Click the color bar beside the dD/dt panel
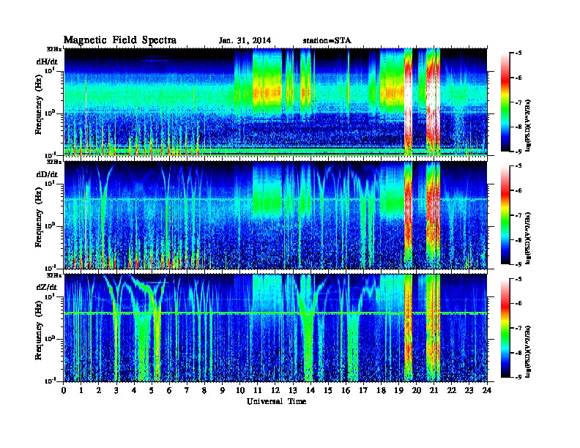The width and height of the screenshot is (580, 448). click(x=505, y=214)
